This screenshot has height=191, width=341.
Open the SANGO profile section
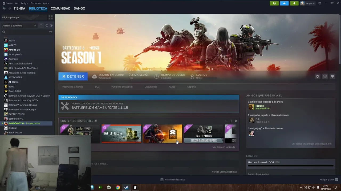pyautogui.click(x=80, y=8)
